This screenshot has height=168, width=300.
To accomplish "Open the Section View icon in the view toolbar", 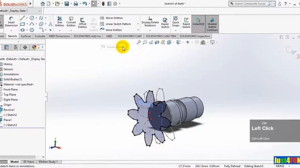I will (x=157, y=42).
